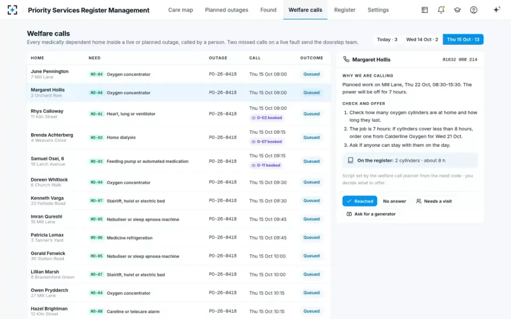Open the Settings tab
511x319 pixels.
coord(378,10)
